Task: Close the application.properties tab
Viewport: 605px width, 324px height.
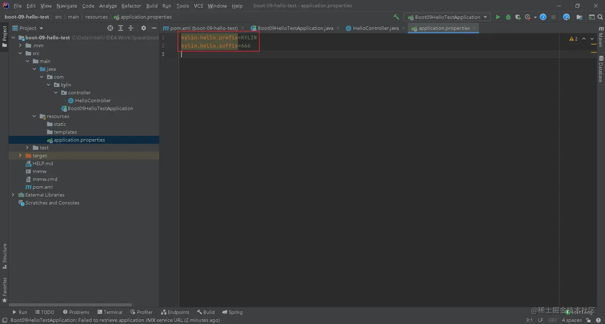Action: click(x=474, y=28)
